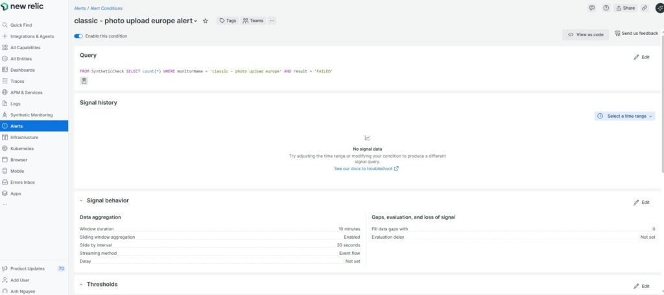Favorite this alert with the star icon
Image resolution: width=664 pixels, height=295 pixels.
click(206, 21)
